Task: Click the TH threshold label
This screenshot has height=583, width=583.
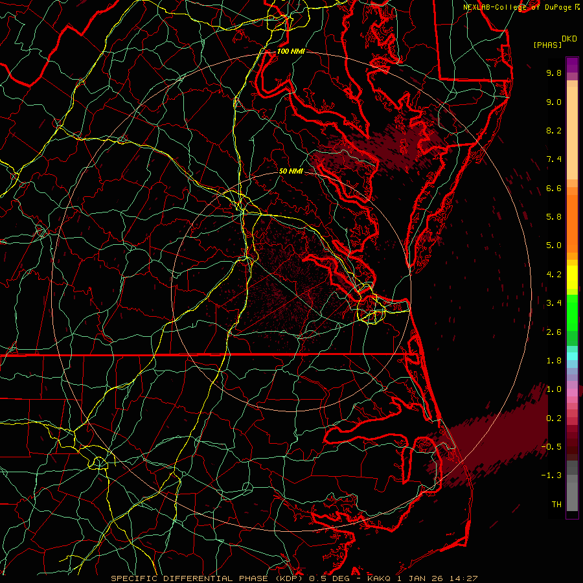Action: pos(556,505)
